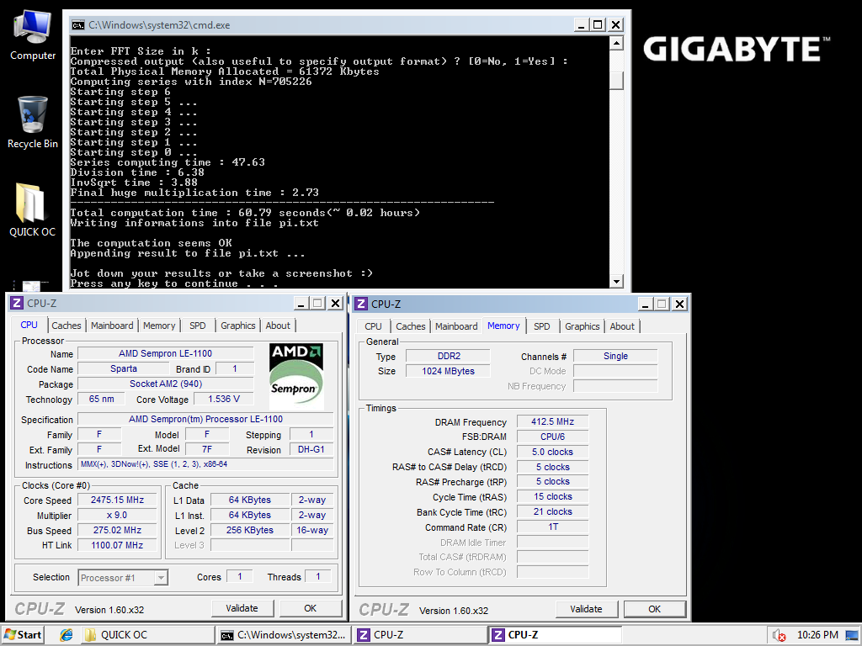Click Validate in right CPU-Z window
The height and width of the screenshot is (646, 862).
586,609
